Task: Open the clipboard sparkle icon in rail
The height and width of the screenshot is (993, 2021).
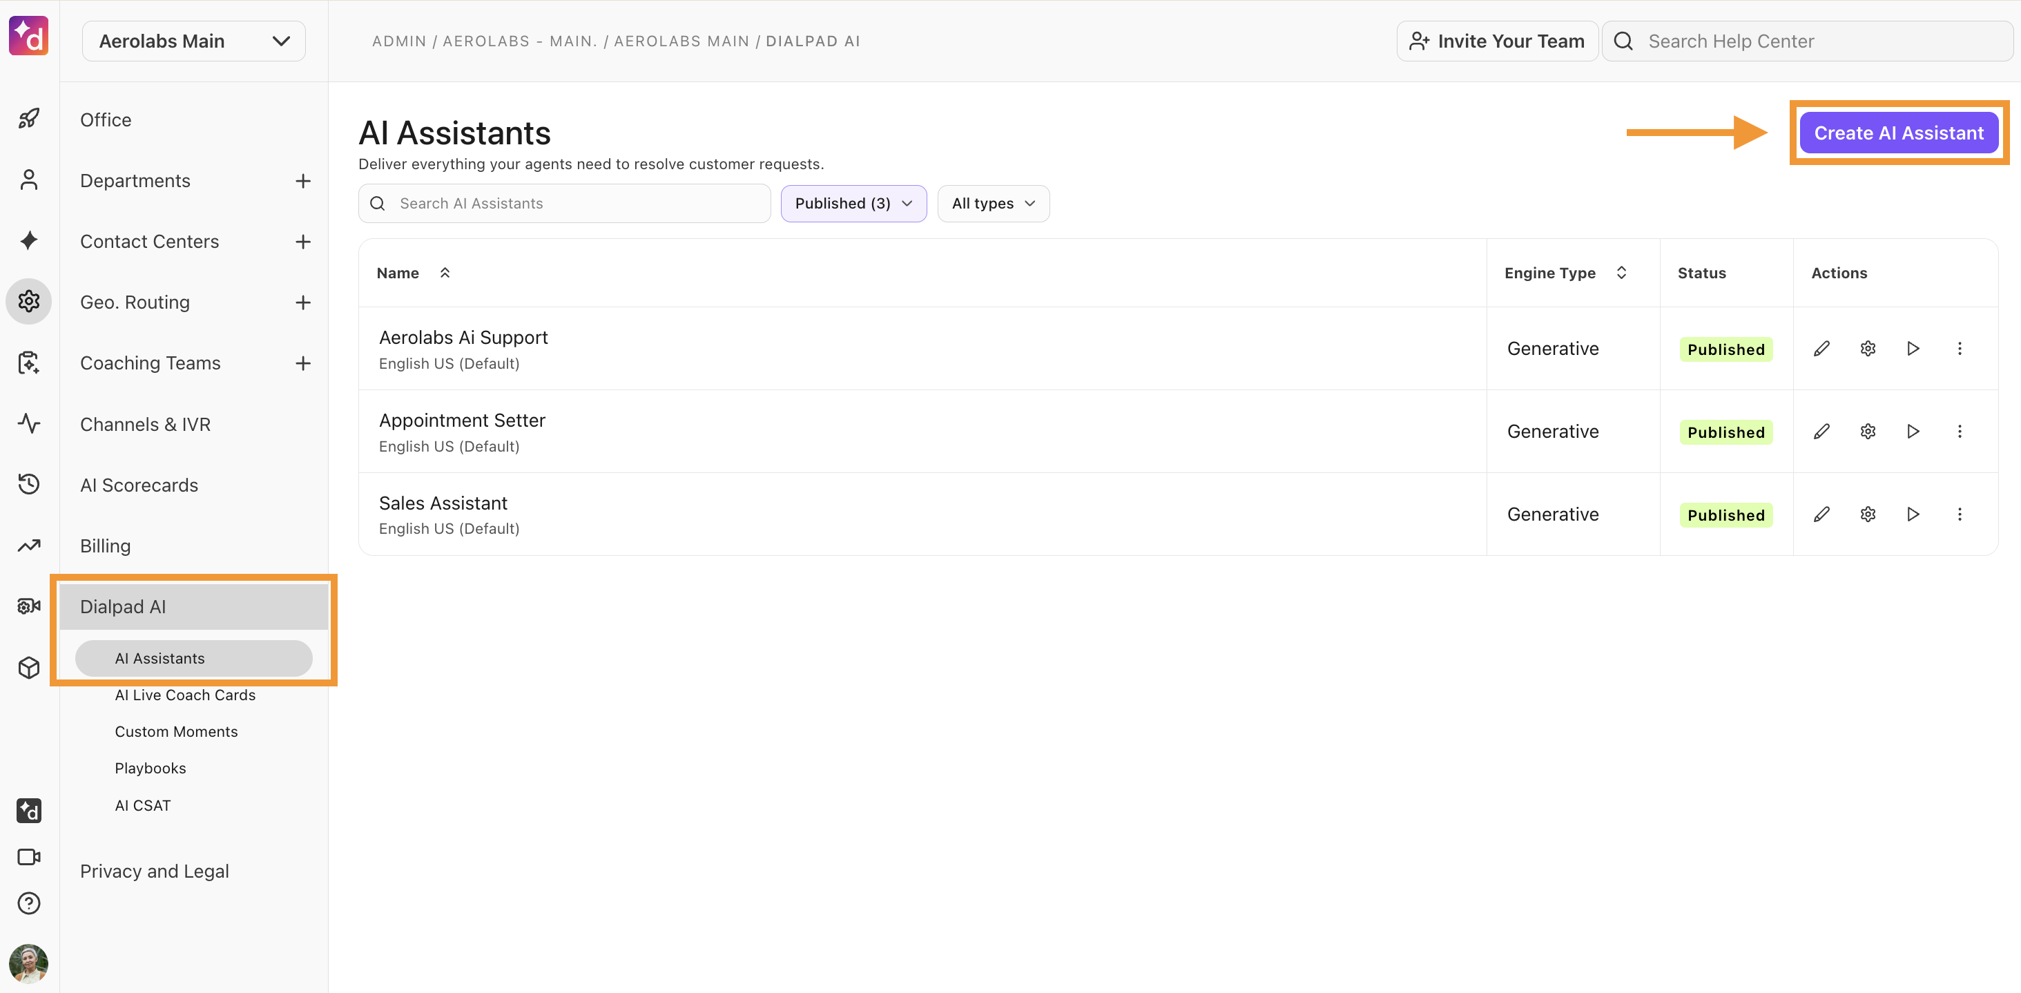Action: (x=29, y=363)
